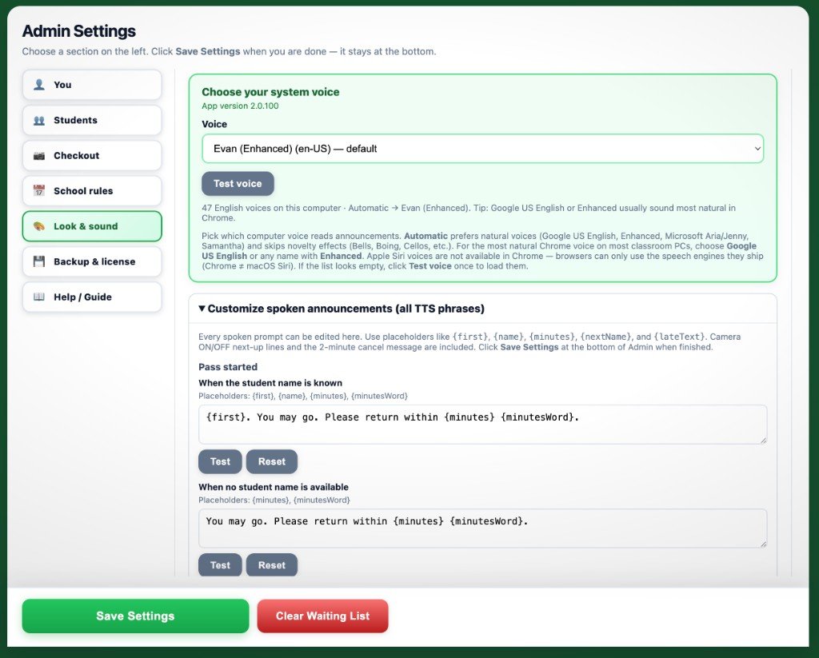Switch to School rules section
The width and height of the screenshot is (819, 658).
click(x=92, y=190)
